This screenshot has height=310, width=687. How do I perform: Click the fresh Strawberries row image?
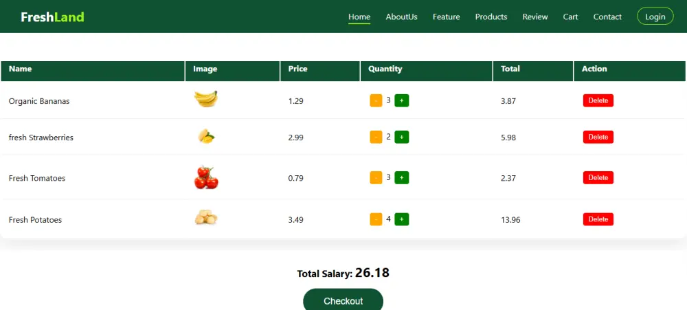click(x=206, y=136)
